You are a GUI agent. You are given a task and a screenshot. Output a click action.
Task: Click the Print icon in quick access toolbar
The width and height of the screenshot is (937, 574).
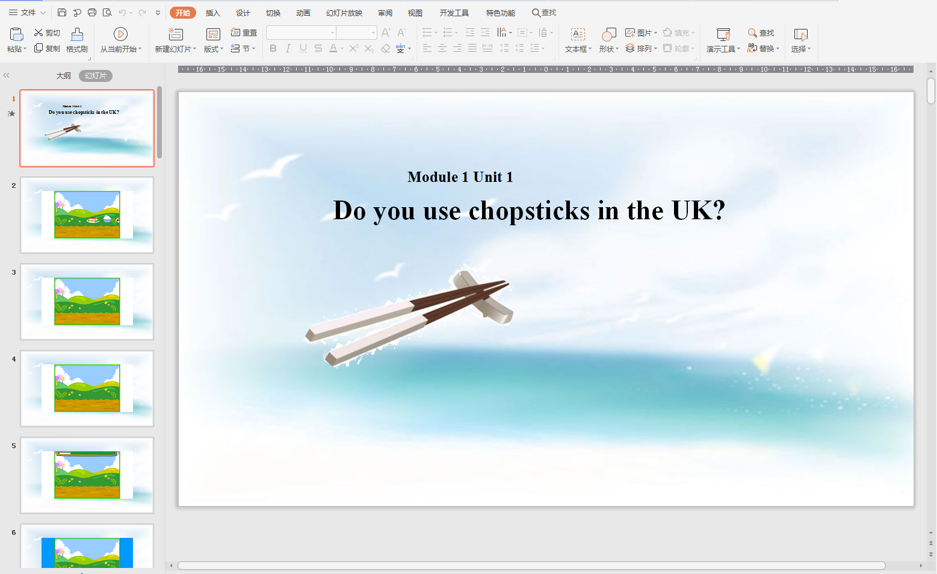click(92, 13)
